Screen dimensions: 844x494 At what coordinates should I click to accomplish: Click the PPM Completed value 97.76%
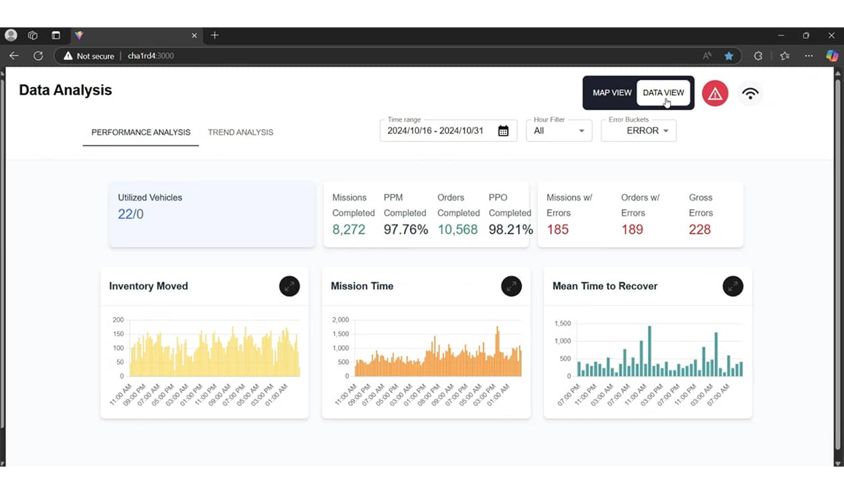click(405, 229)
